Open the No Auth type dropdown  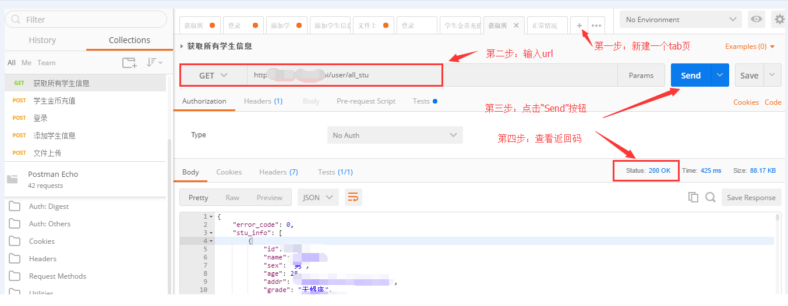coord(395,135)
